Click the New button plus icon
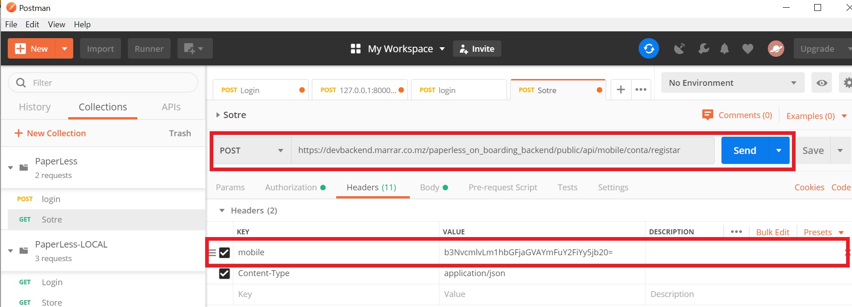Image resolution: width=852 pixels, height=307 pixels. pos(20,49)
